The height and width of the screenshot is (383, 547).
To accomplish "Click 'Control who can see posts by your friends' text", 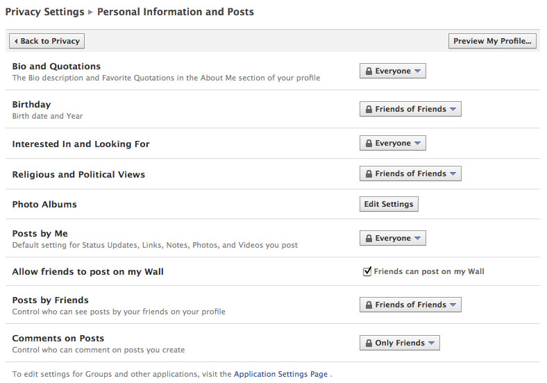I will tap(119, 312).
